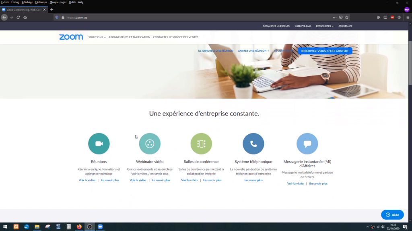Open Abonnements et tarification link
412x231 pixels.
[129, 37]
